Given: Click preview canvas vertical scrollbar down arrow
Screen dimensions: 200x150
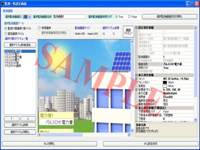Looking at the screenshot, I should 132,130.
